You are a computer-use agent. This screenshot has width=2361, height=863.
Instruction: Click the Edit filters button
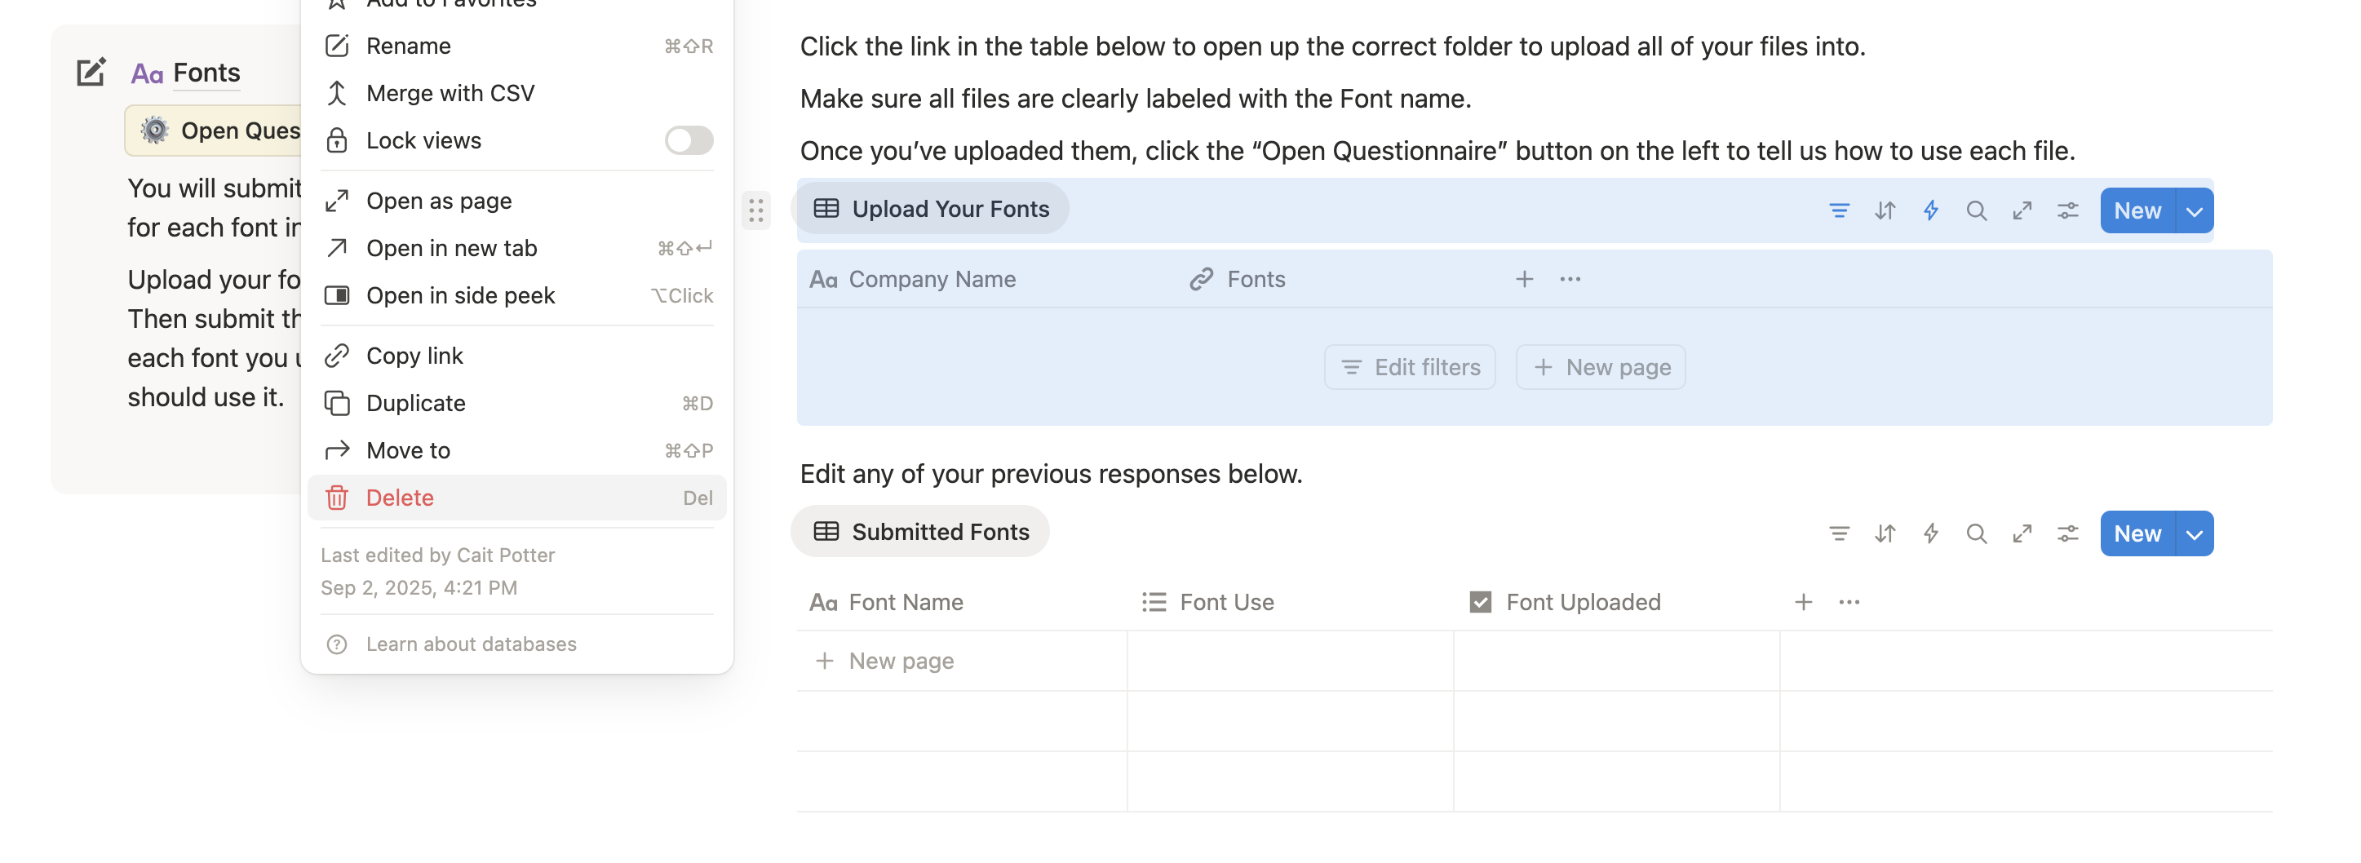[1410, 367]
